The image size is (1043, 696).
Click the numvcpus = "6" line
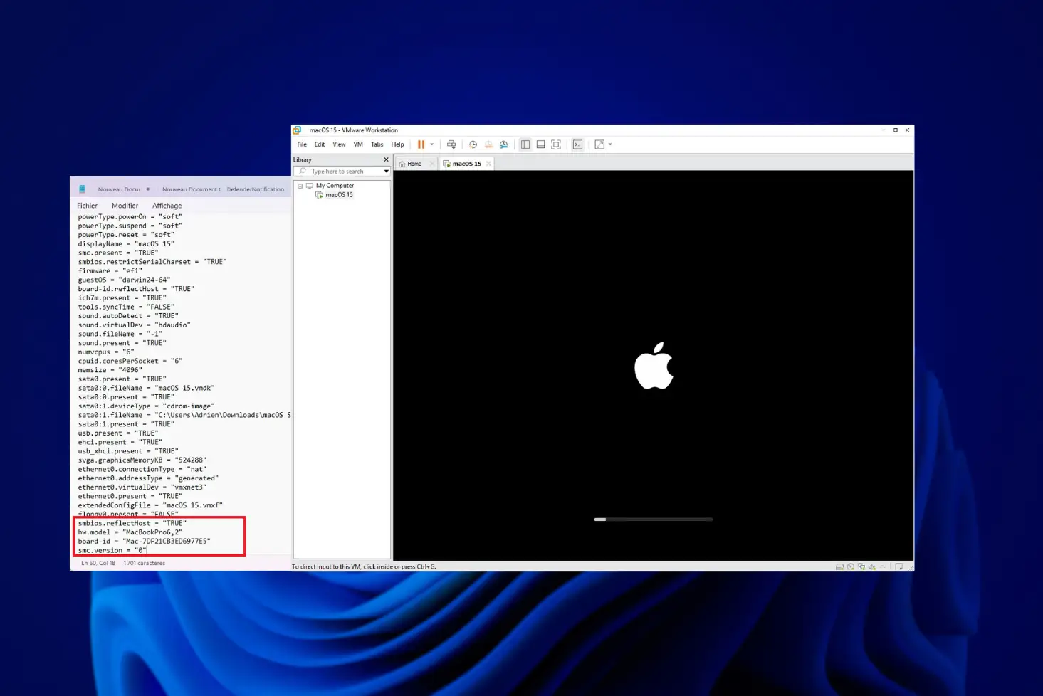coord(106,352)
